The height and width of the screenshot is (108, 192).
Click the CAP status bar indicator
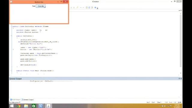(175, 102)
